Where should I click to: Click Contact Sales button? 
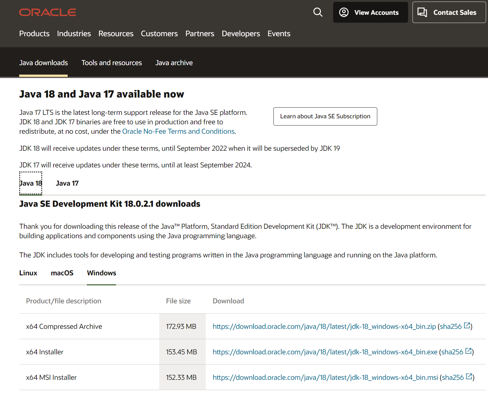(449, 12)
